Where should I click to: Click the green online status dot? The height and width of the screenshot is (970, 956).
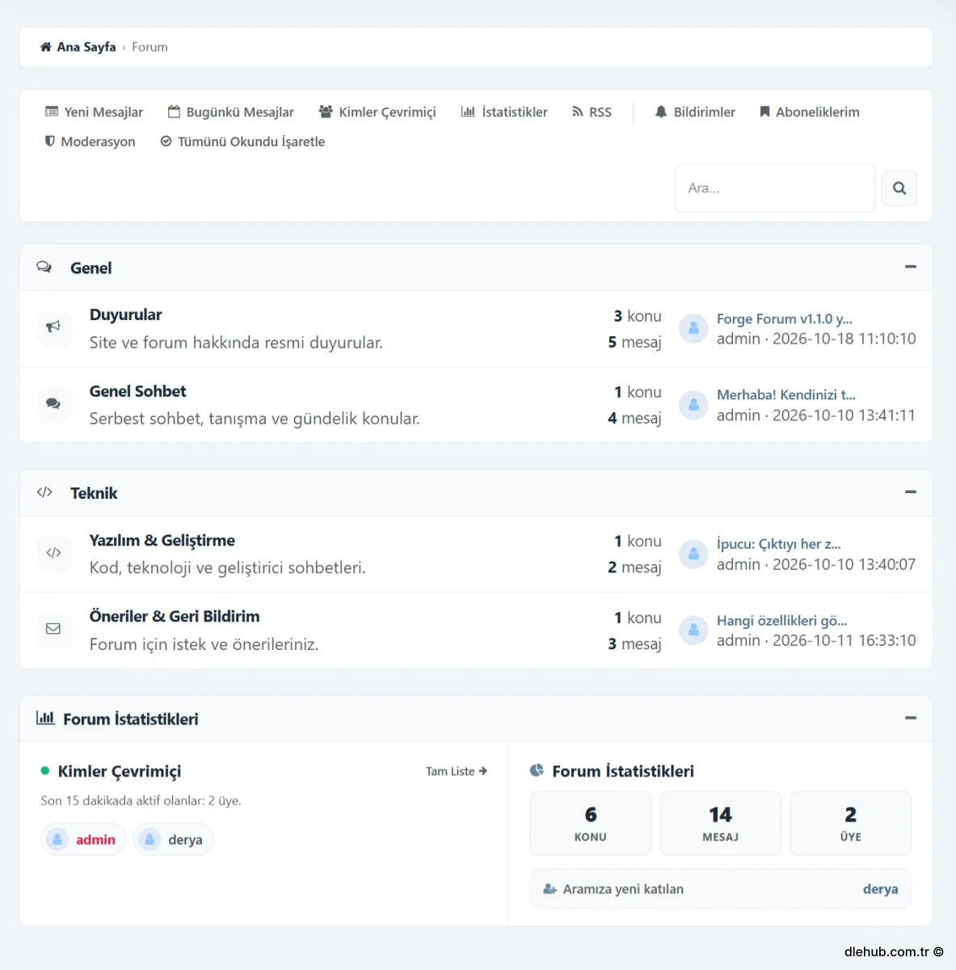(45, 770)
